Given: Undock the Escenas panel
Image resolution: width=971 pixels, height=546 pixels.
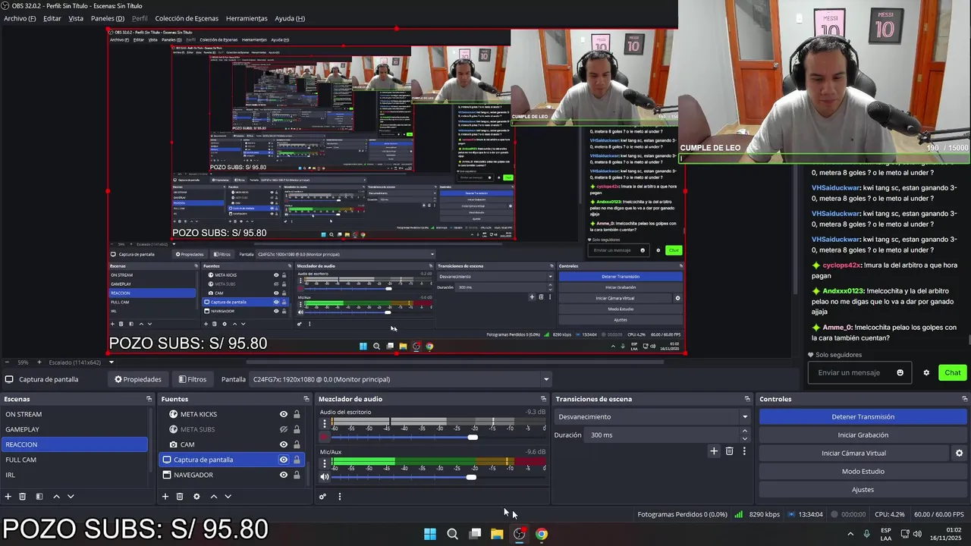Looking at the screenshot, I should [x=149, y=399].
